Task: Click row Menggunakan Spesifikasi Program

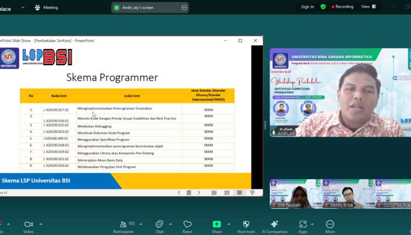Action: pyautogui.click(x=127, y=139)
